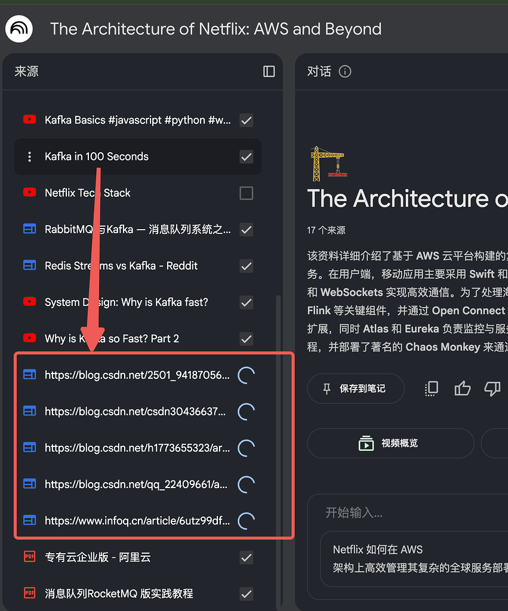508x611 pixels.
Task: Uncheck the RabbitMQ与Kafka source checkbox
Action: coord(247,230)
